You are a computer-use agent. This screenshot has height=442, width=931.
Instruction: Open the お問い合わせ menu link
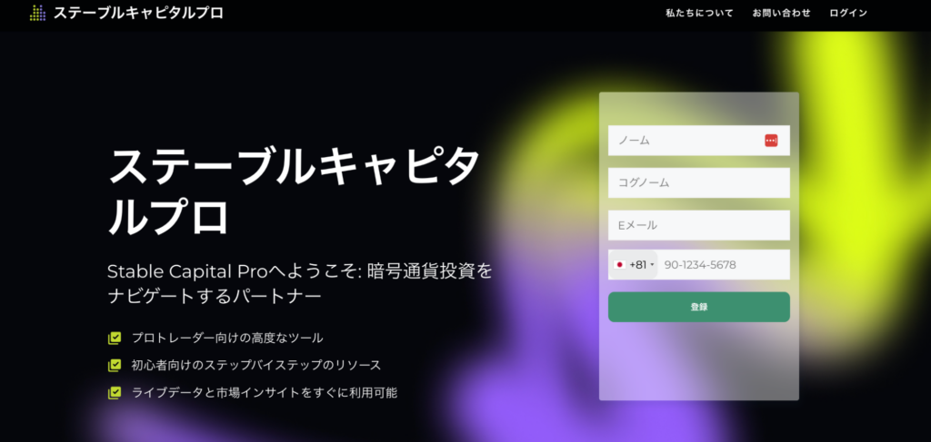click(x=781, y=13)
